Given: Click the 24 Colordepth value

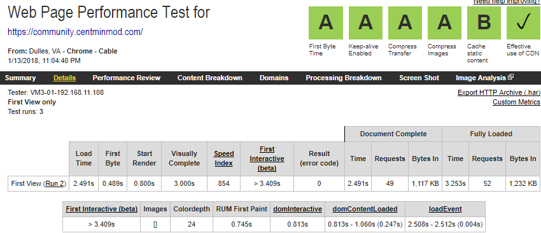Looking at the screenshot, I should pos(192,224).
